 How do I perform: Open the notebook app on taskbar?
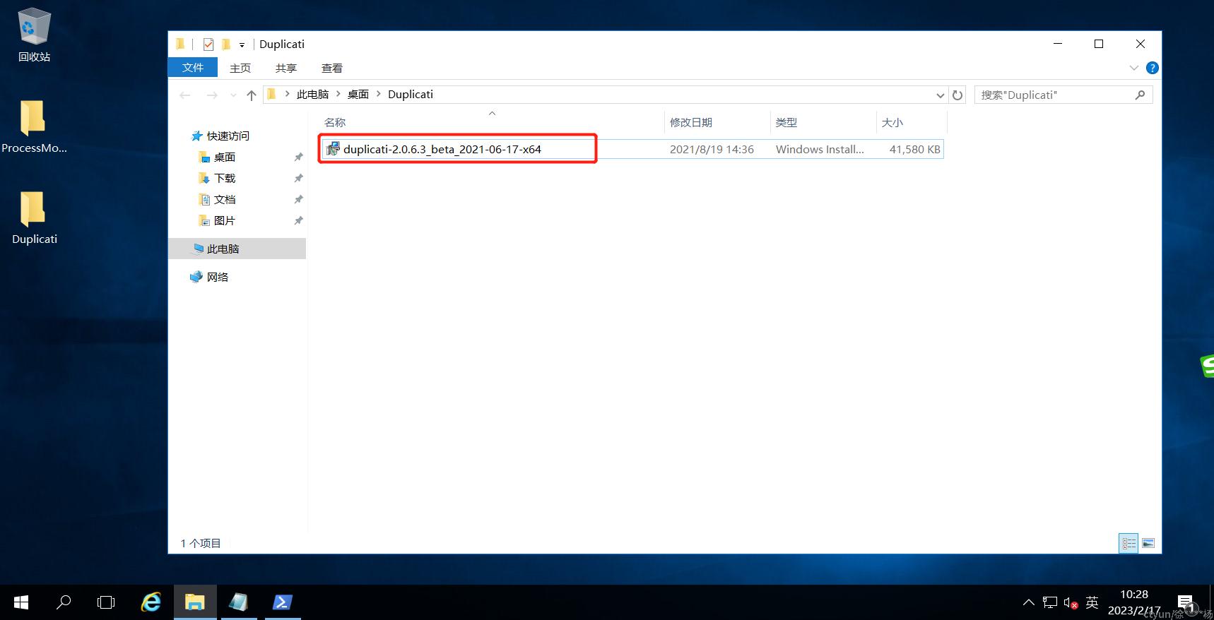click(239, 602)
